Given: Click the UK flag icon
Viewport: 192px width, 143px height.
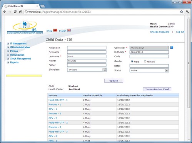Looking at the screenshot, I should (x=69, y=30).
